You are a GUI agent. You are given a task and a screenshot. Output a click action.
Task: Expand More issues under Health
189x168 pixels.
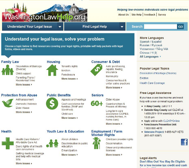(x=24, y=164)
